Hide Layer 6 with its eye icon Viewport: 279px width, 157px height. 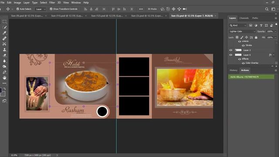231,55
